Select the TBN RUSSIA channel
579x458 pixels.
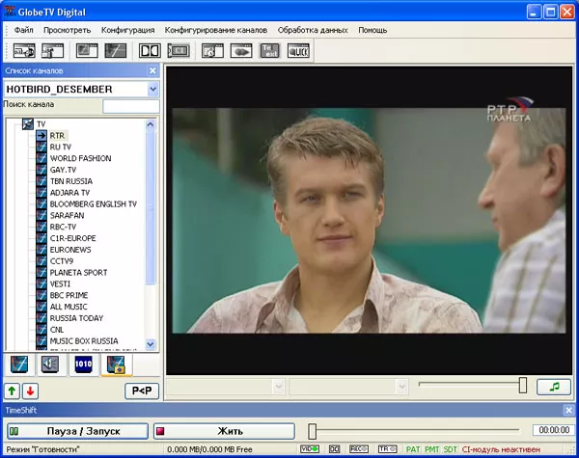coord(71,181)
